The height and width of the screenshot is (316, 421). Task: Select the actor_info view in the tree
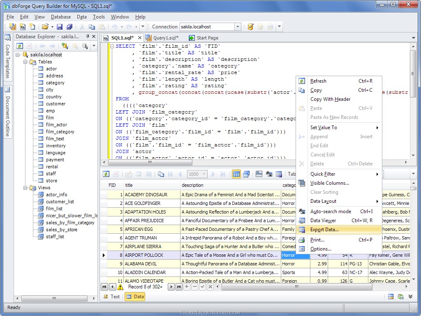[x=56, y=195]
